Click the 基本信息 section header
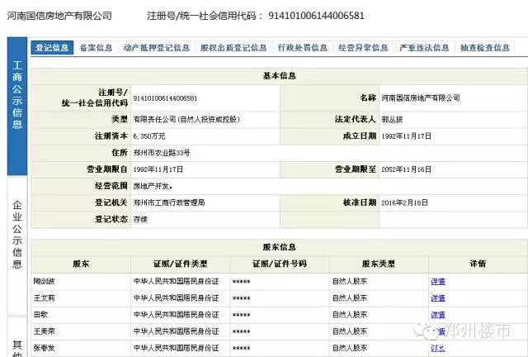The height and width of the screenshot is (357, 528). pyautogui.click(x=279, y=76)
